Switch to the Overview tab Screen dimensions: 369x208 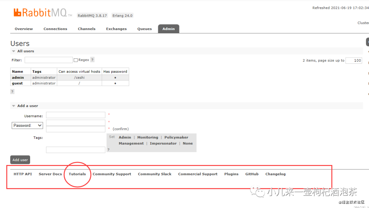pyautogui.click(x=24, y=29)
